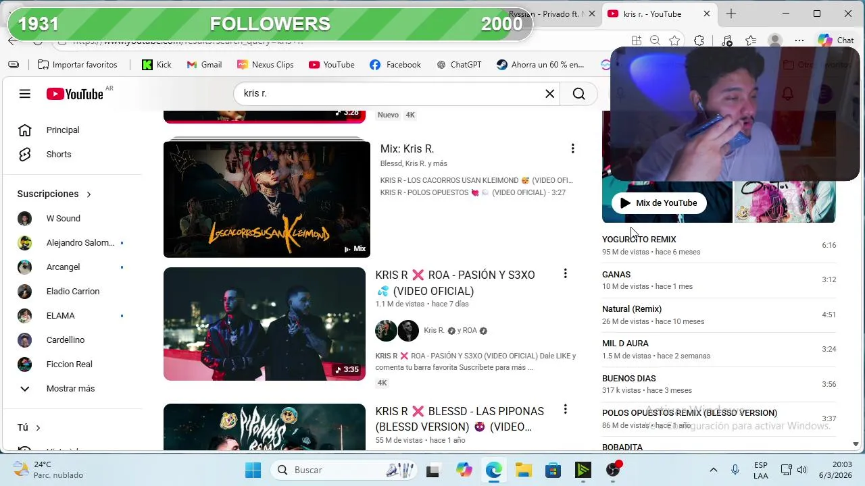The image size is (865, 486).
Task: Open a new browser tab
Action: [731, 13]
